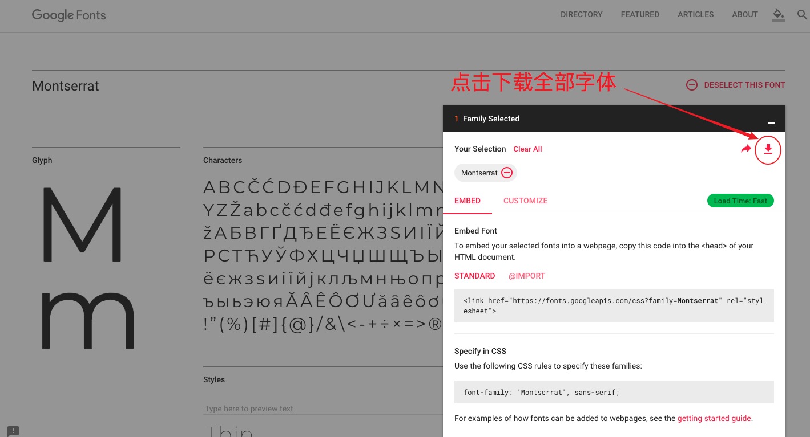Switch to the Embed tab

[x=468, y=201]
